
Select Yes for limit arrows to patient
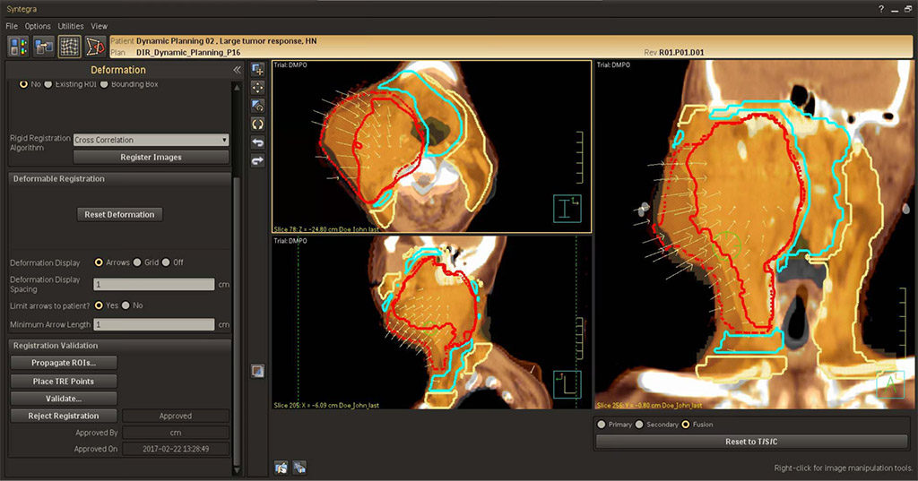[x=99, y=305]
